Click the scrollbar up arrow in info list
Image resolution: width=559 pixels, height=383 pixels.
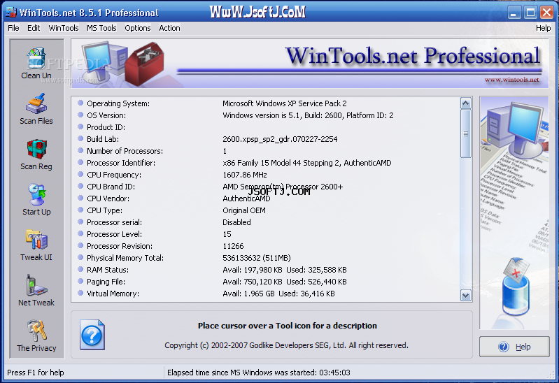pos(466,103)
